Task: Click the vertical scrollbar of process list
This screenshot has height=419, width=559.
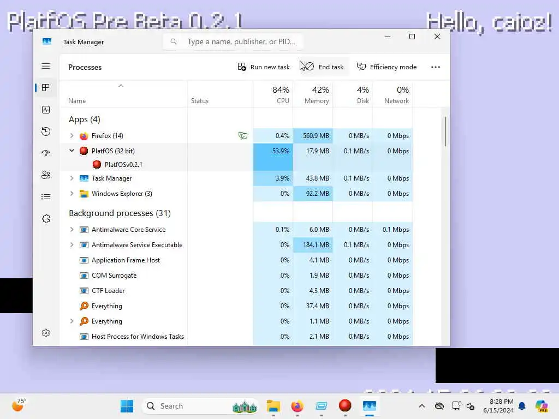Action: [x=445, y=131]
